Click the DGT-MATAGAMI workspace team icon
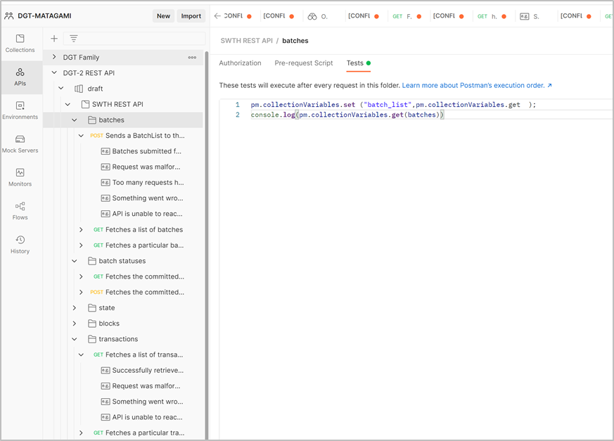This screenshot has height=441, width=614. pos(8,16)
